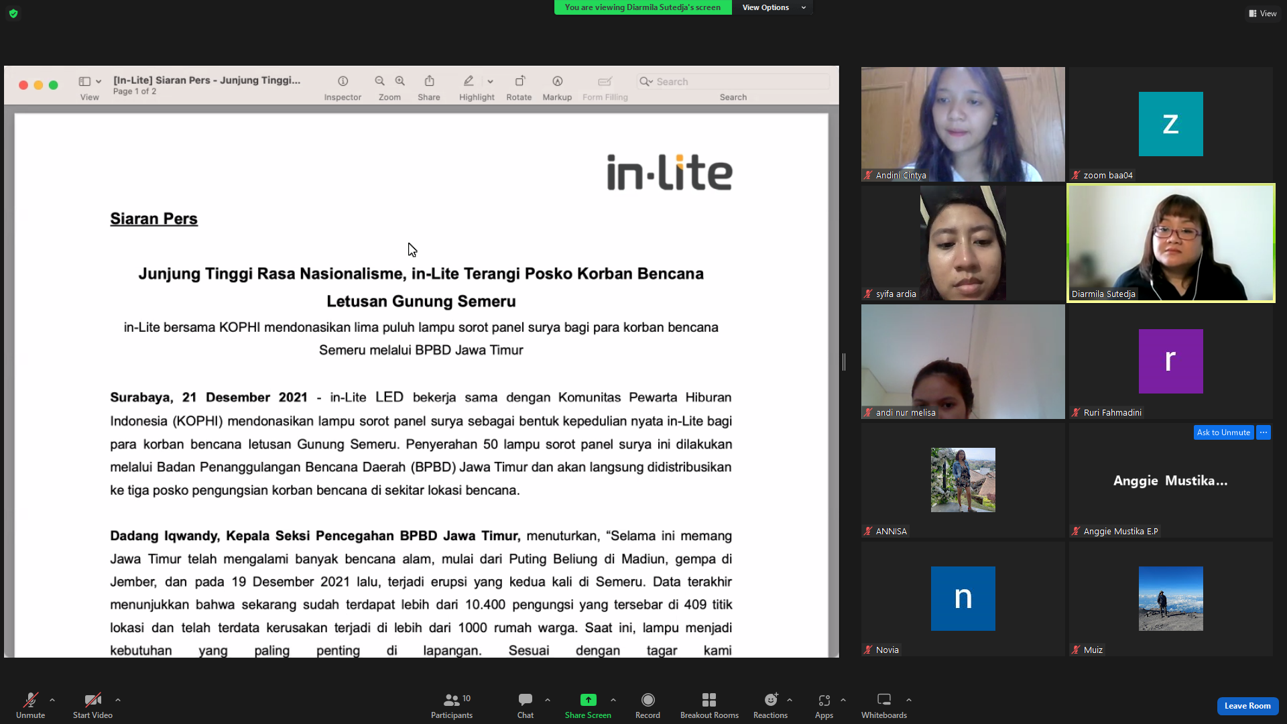This screenshot has width=1287, height=724.
Task: Click the Form Filling toolbar icon
Action: coord(605,81)
